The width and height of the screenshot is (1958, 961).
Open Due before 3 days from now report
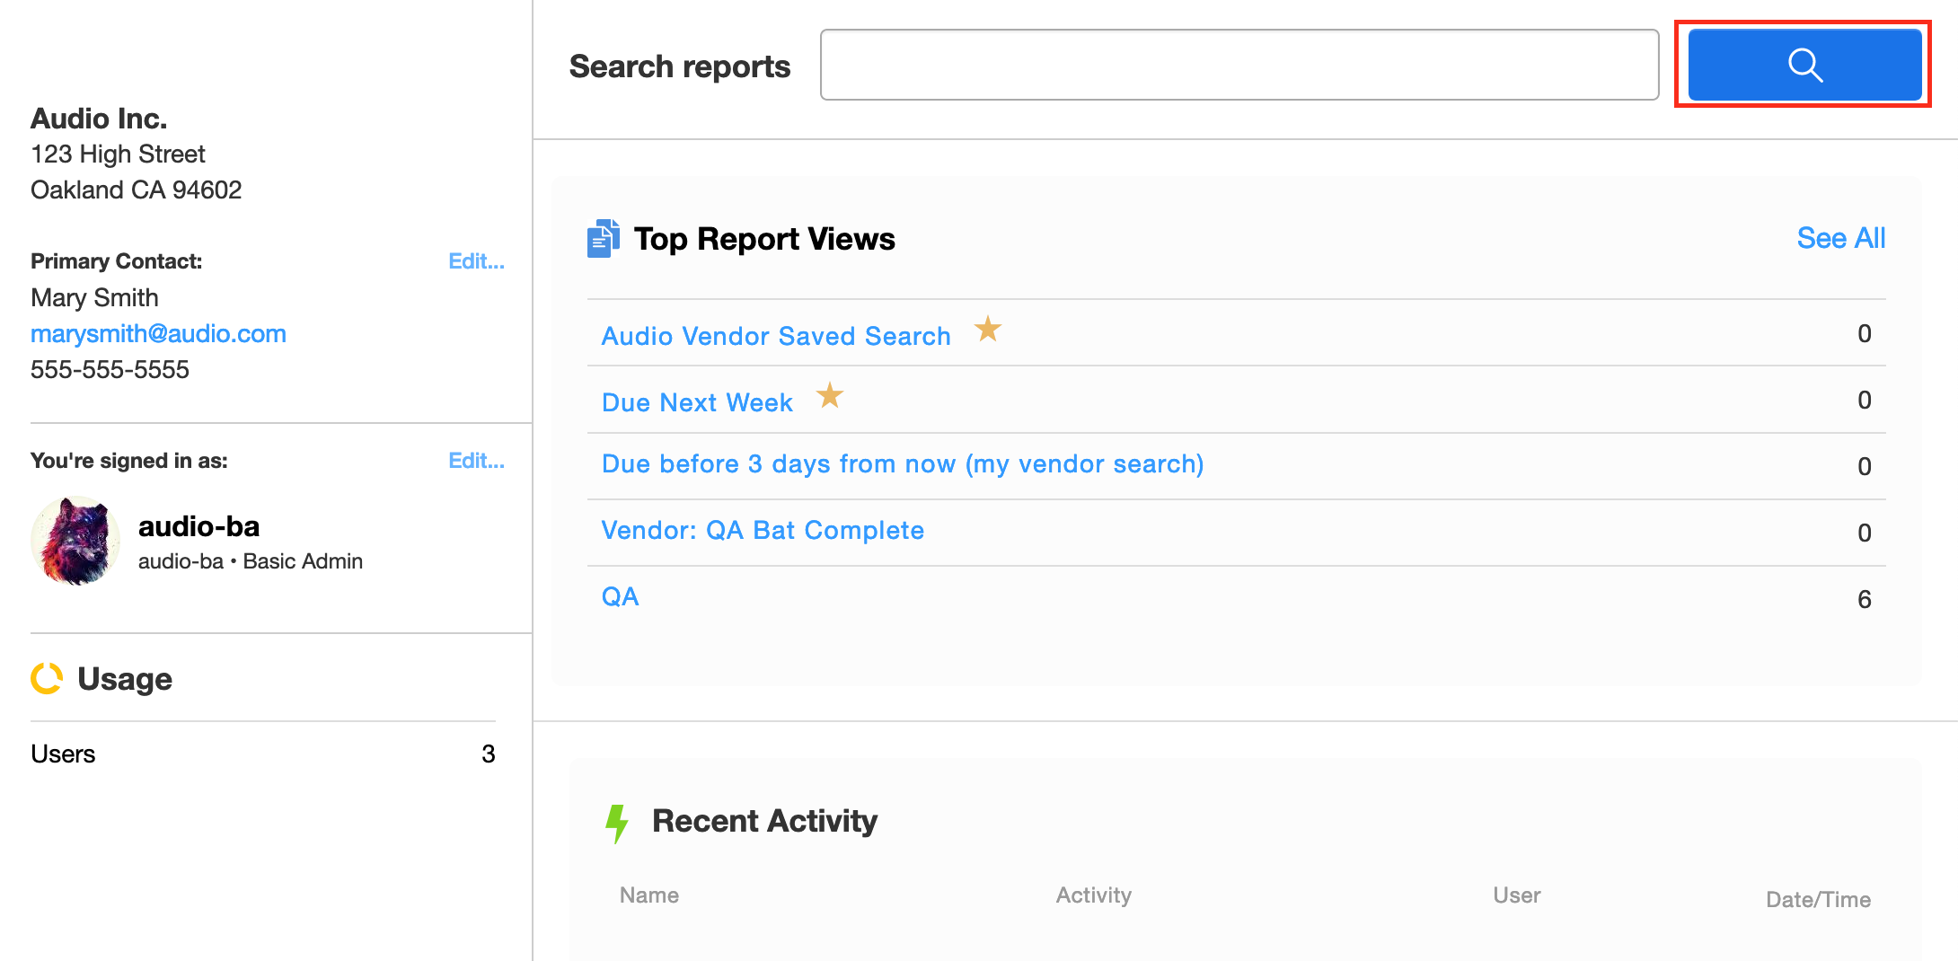tap(902, 464)
